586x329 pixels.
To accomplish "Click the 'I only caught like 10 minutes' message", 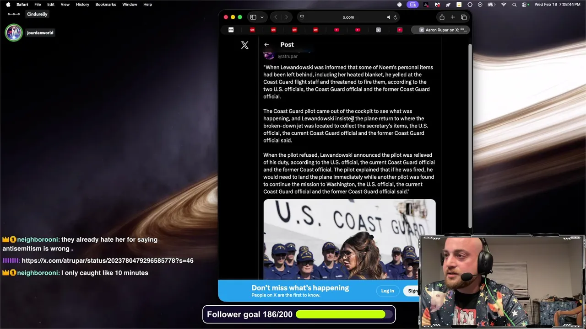I will (x=105, y=273).
